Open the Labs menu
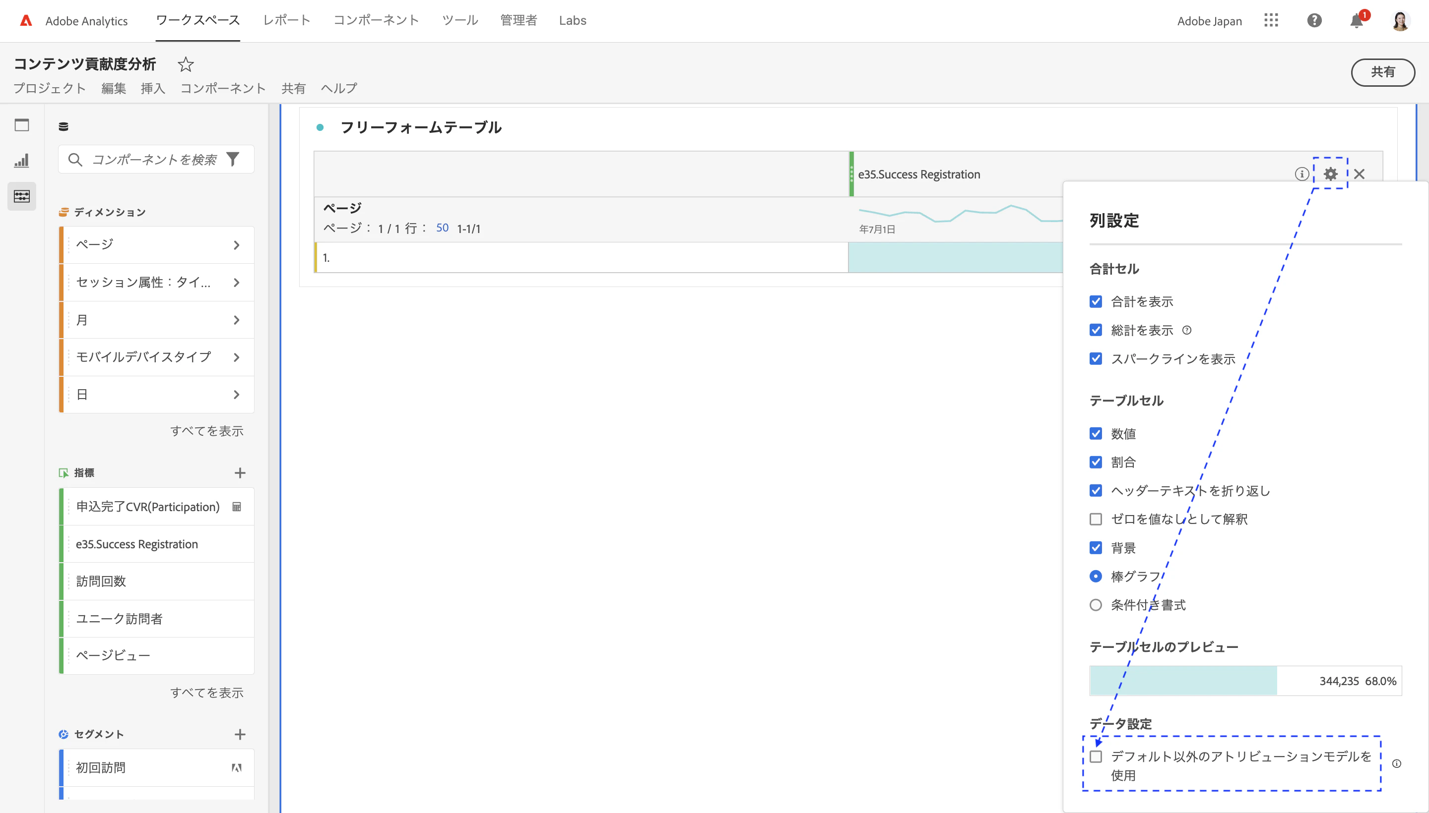Viewport: 1429px width, 813px height. 573,20
